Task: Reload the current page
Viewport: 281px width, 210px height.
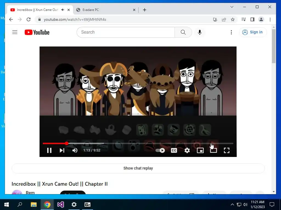Action: click(29, 19)
